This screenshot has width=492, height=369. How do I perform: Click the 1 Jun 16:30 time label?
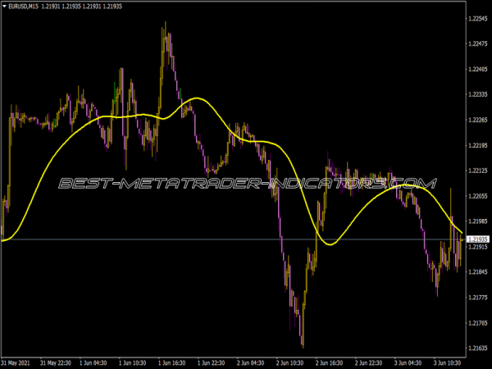coord(172,362)
